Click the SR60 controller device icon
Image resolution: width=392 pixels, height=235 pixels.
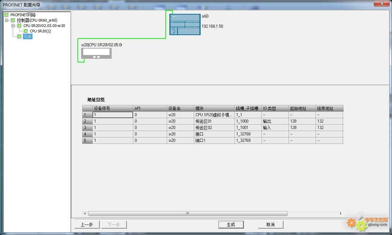tap(185, 25)
